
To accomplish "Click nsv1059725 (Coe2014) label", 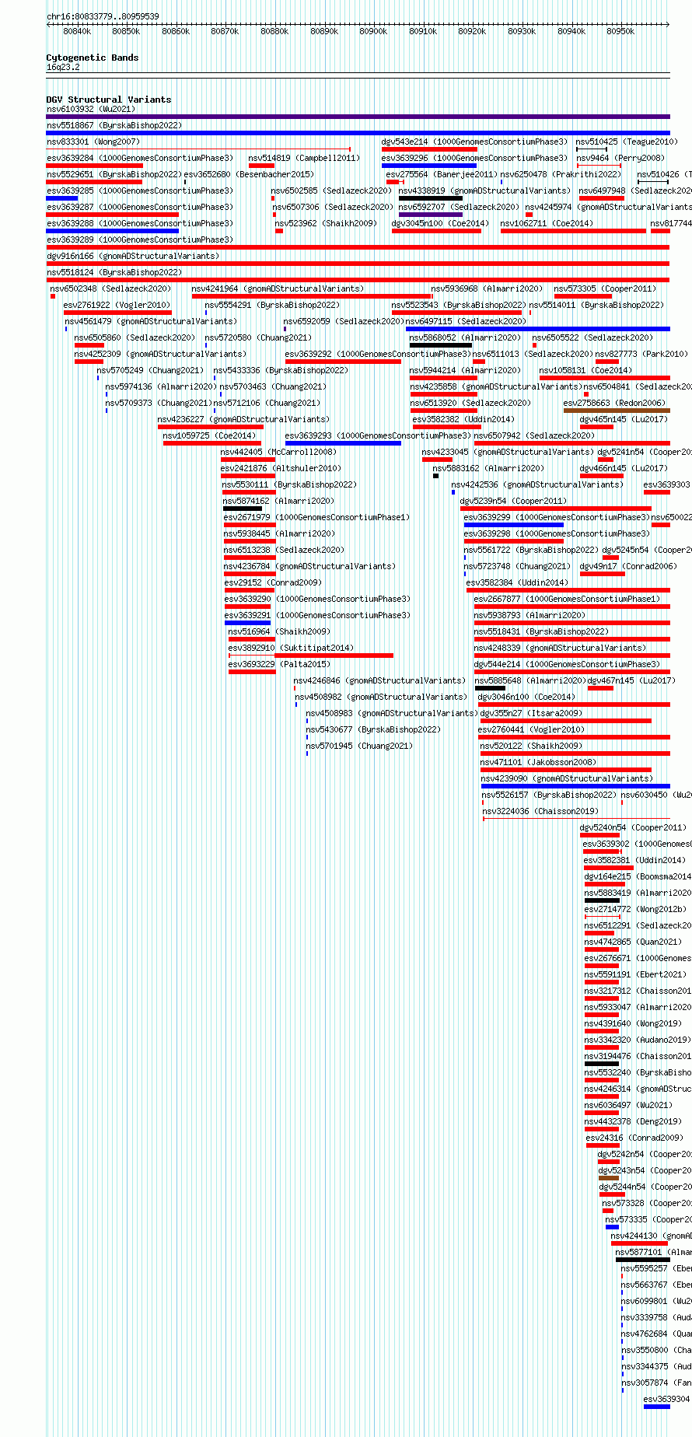I will coord(209,435).
